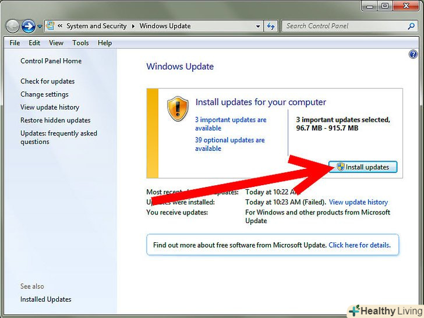Click the You receive updates label

point(177,212)
